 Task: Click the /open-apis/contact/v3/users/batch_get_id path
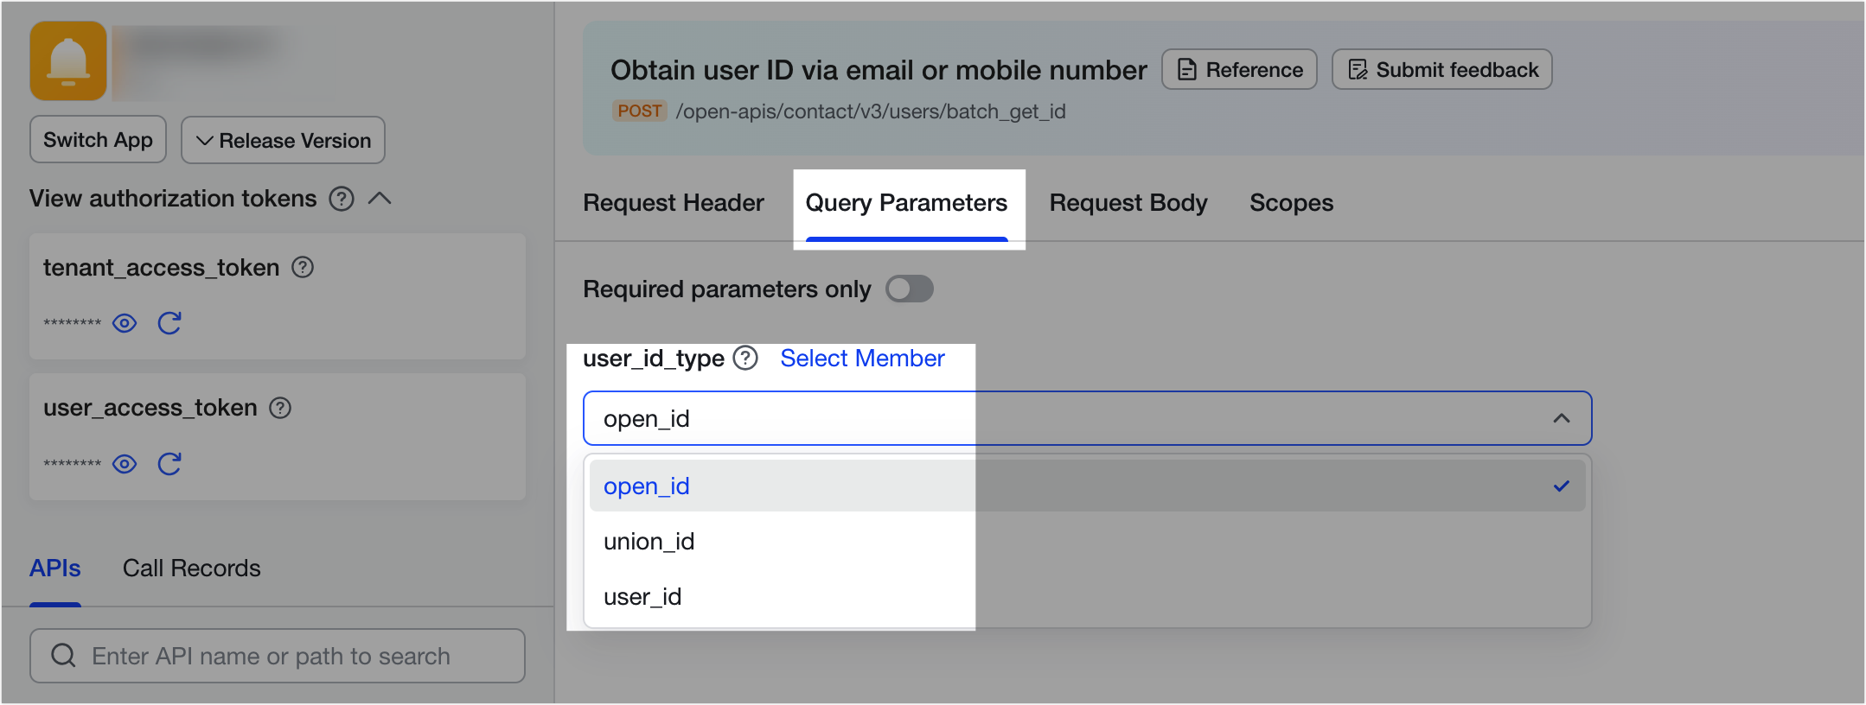point(871,111)
